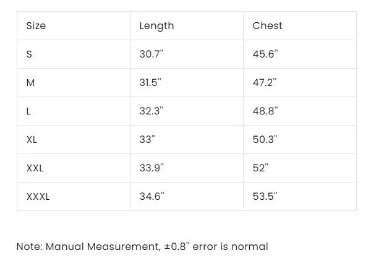Click the 48.8" chest value
Screen dimensions: 376x258
pos(265,111)
